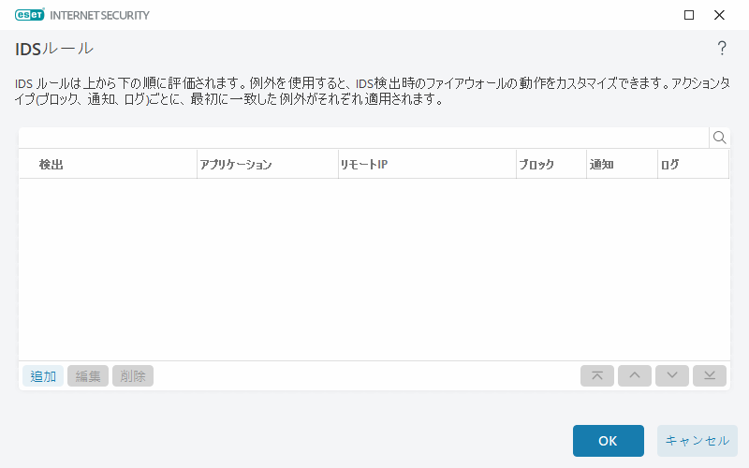Move rule up one position arrow

click(635, 376)
